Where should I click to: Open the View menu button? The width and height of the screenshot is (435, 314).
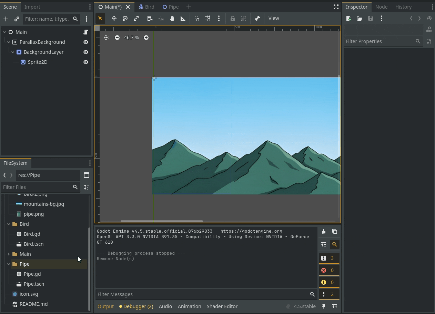274,19
